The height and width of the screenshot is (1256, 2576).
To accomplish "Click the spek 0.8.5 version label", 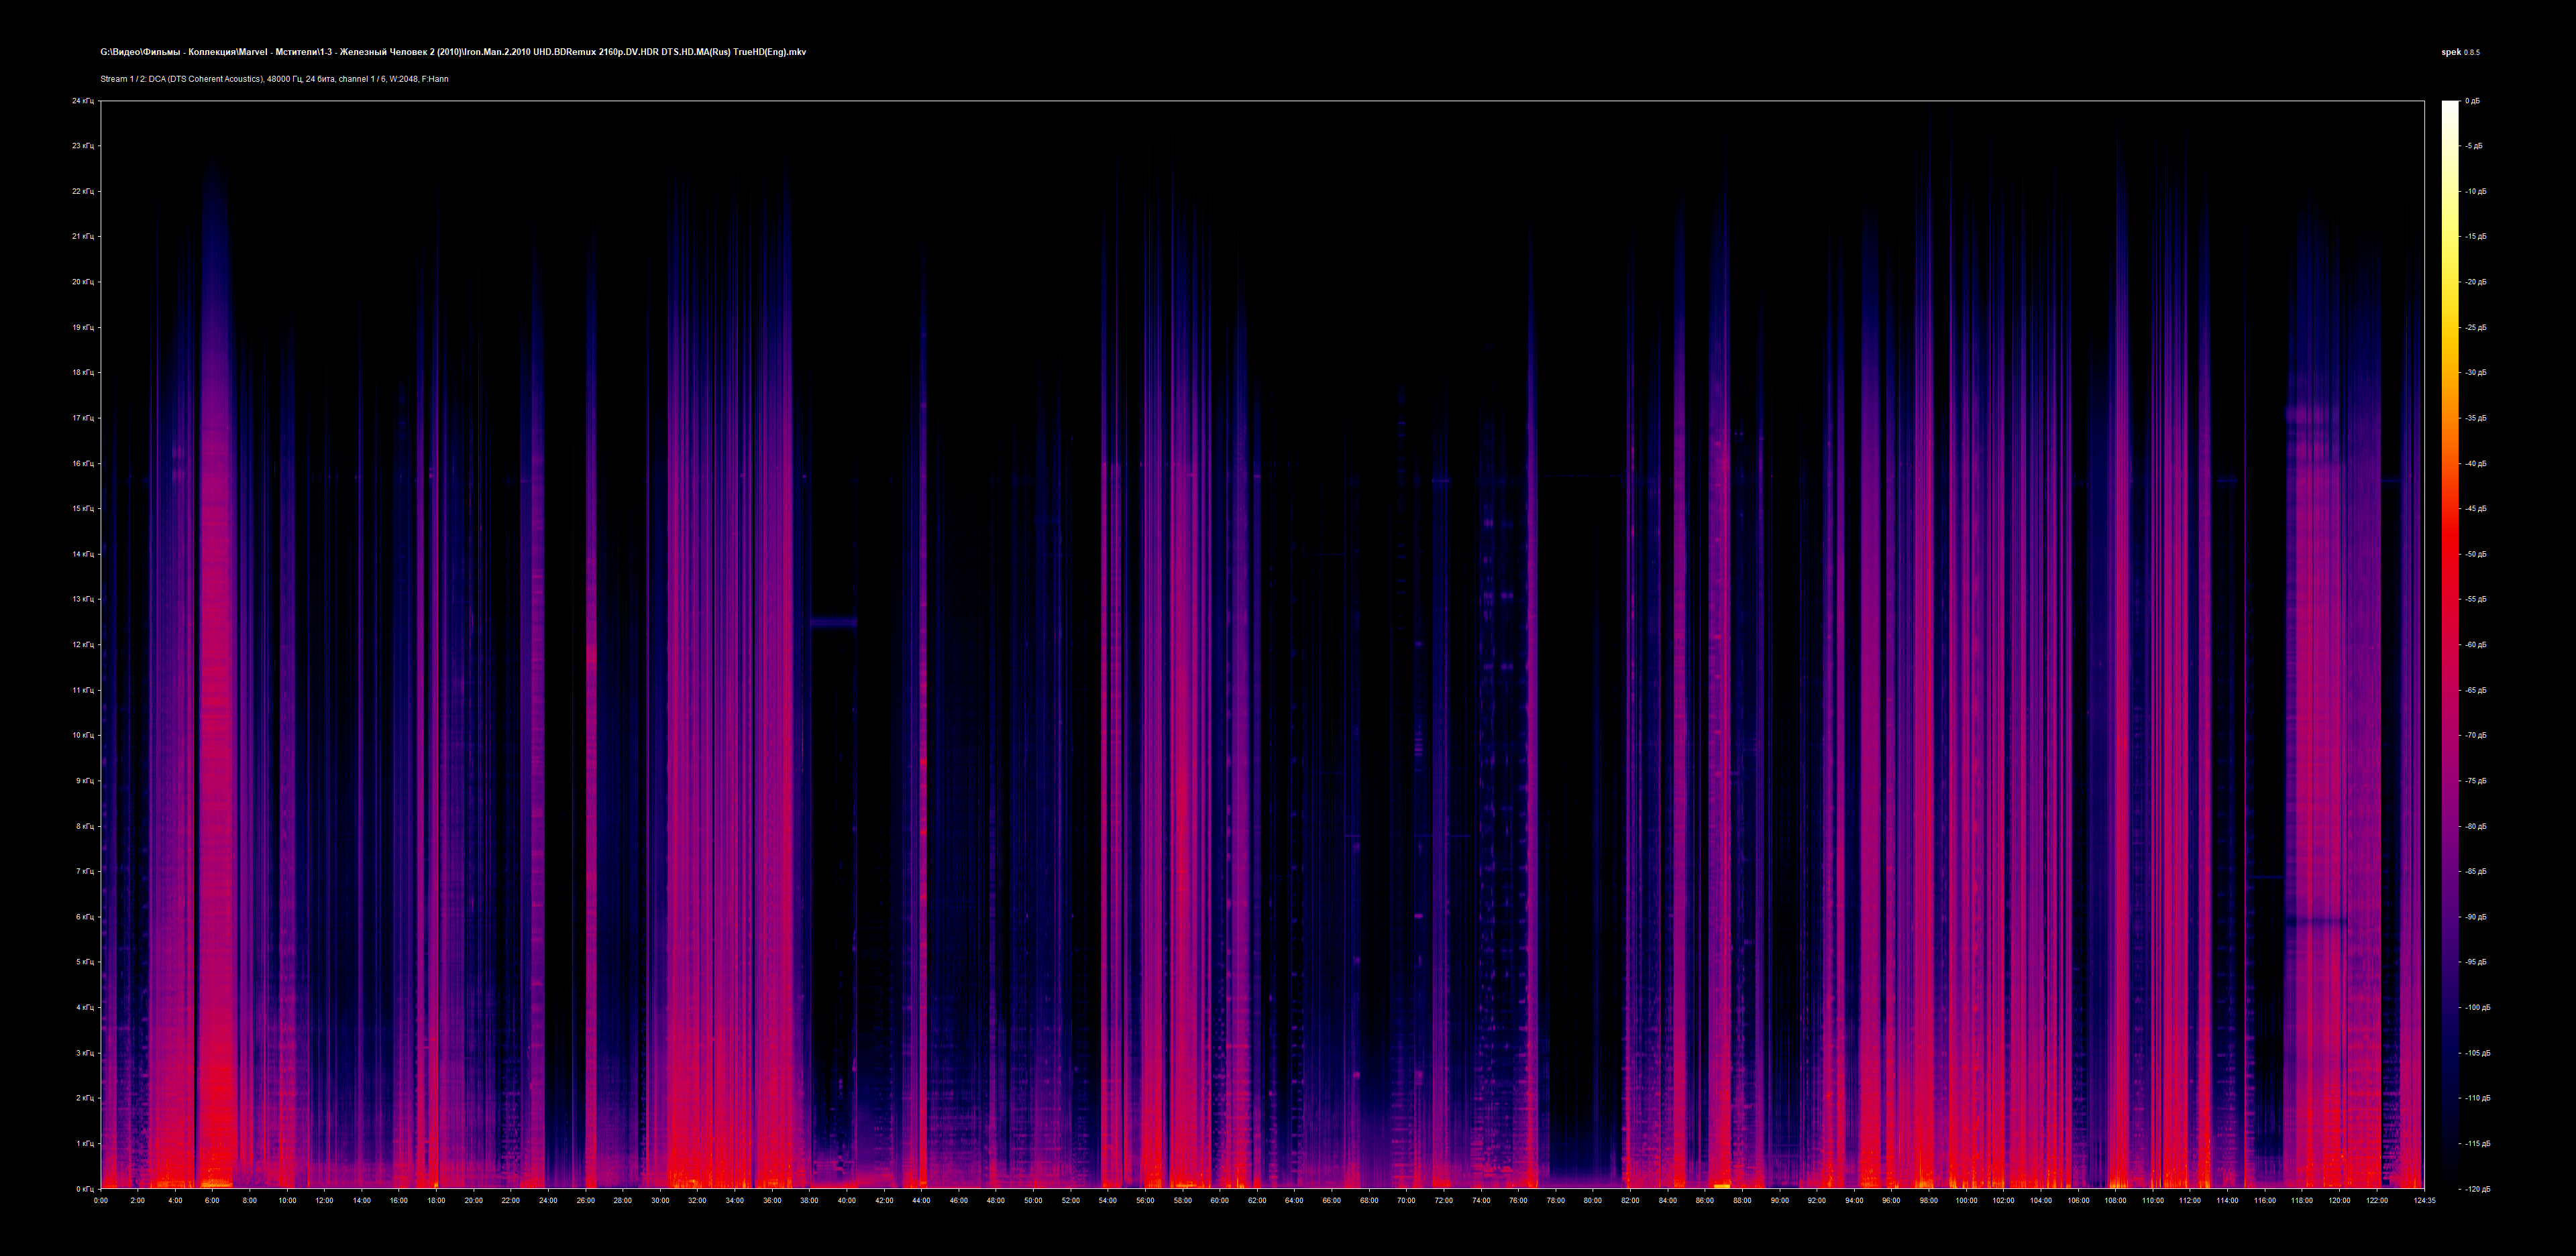I will point(2460,52).
